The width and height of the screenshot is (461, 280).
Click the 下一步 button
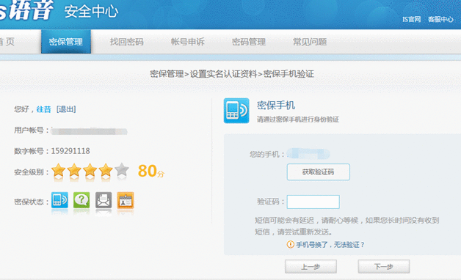[x=384, y=267]
